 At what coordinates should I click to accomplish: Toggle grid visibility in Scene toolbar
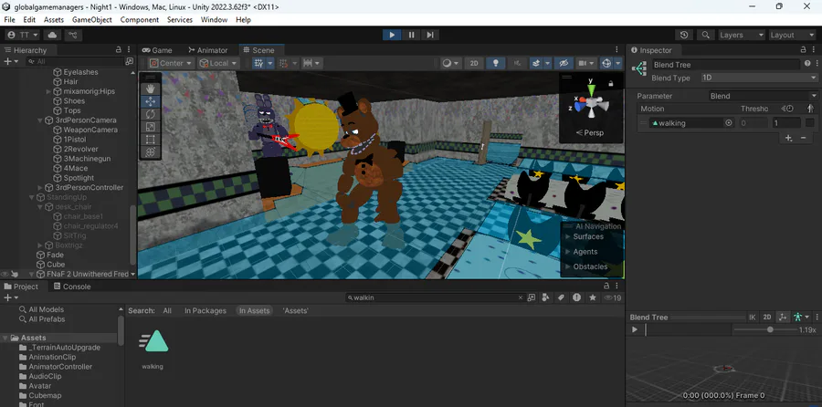258,63
